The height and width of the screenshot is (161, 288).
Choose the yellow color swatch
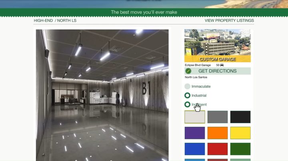(x=240, y=133)
